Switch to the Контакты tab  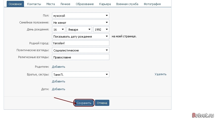click(x=34, y=4)
